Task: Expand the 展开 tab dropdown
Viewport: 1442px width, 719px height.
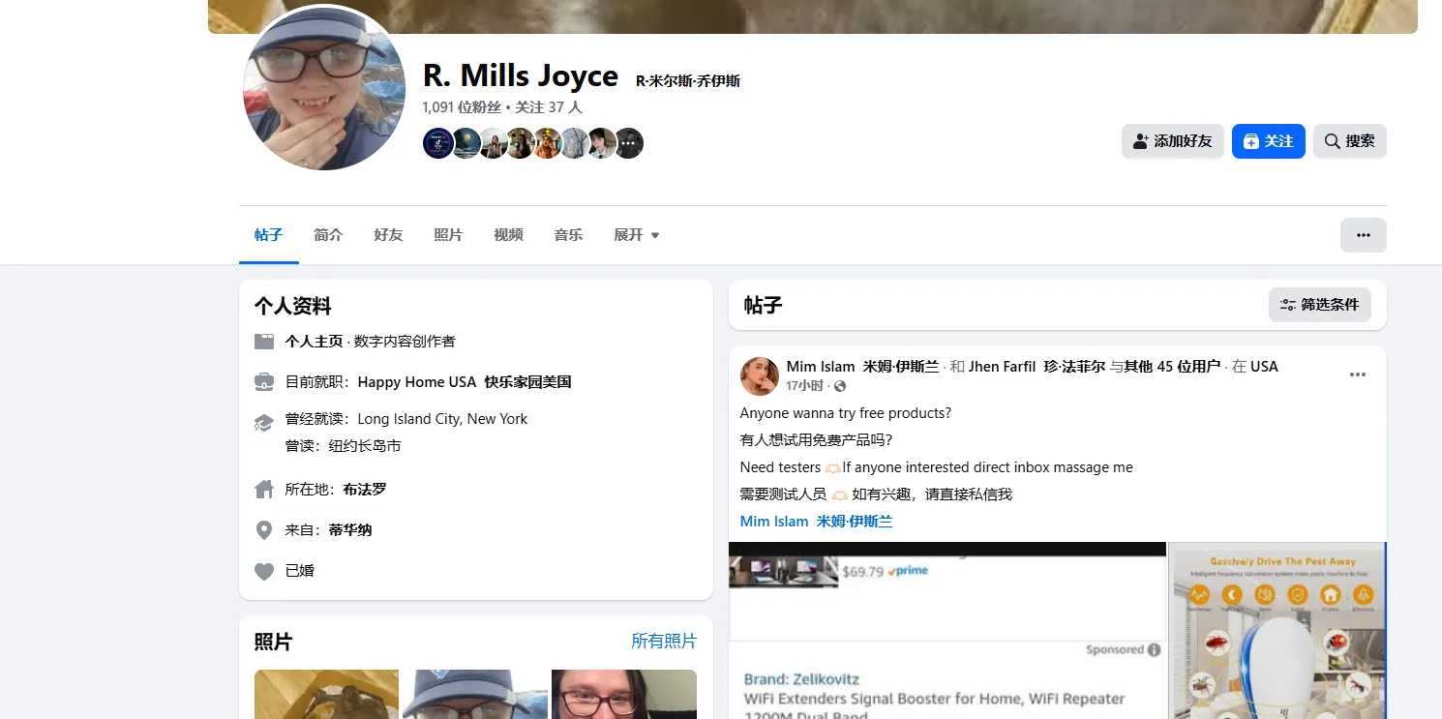Action: (636, 235)
